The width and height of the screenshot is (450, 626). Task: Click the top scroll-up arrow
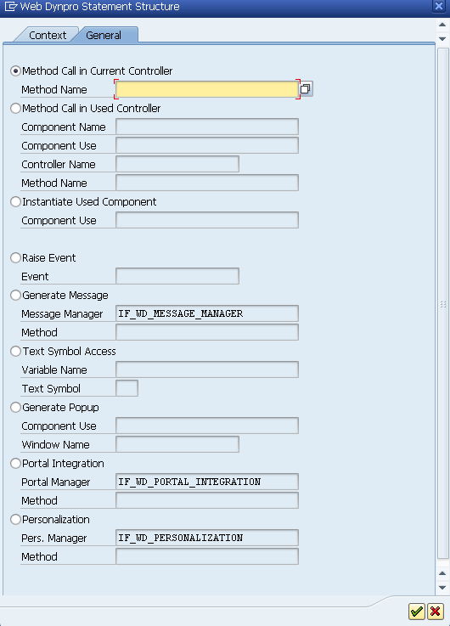click(x=442, y=25)
